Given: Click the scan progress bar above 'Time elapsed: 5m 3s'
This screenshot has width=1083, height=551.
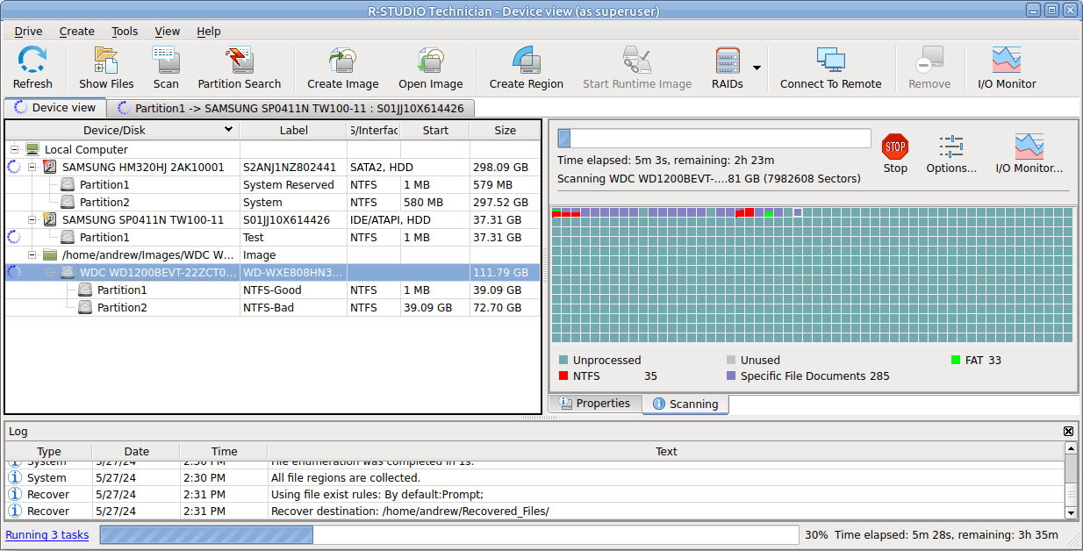Looking at the screenshot, I should coord(714,139).
